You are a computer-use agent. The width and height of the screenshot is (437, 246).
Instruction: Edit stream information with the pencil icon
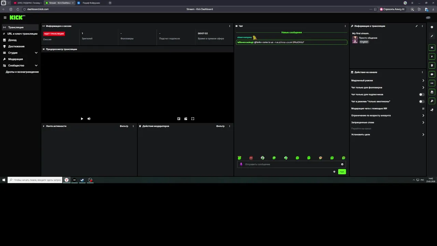click(417, 26)
